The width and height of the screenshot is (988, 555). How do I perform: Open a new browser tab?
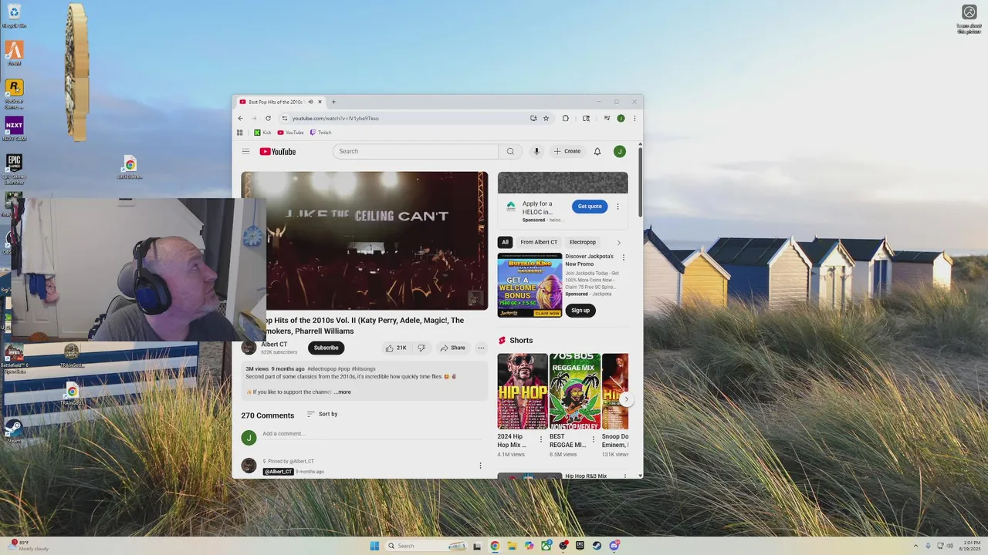tap(333, 102)
